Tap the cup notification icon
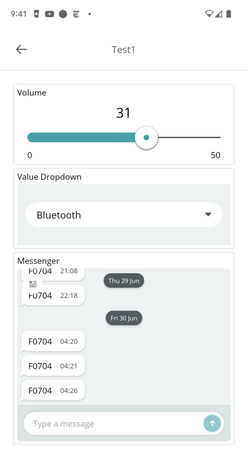248x450 pixels. [36, 14]
